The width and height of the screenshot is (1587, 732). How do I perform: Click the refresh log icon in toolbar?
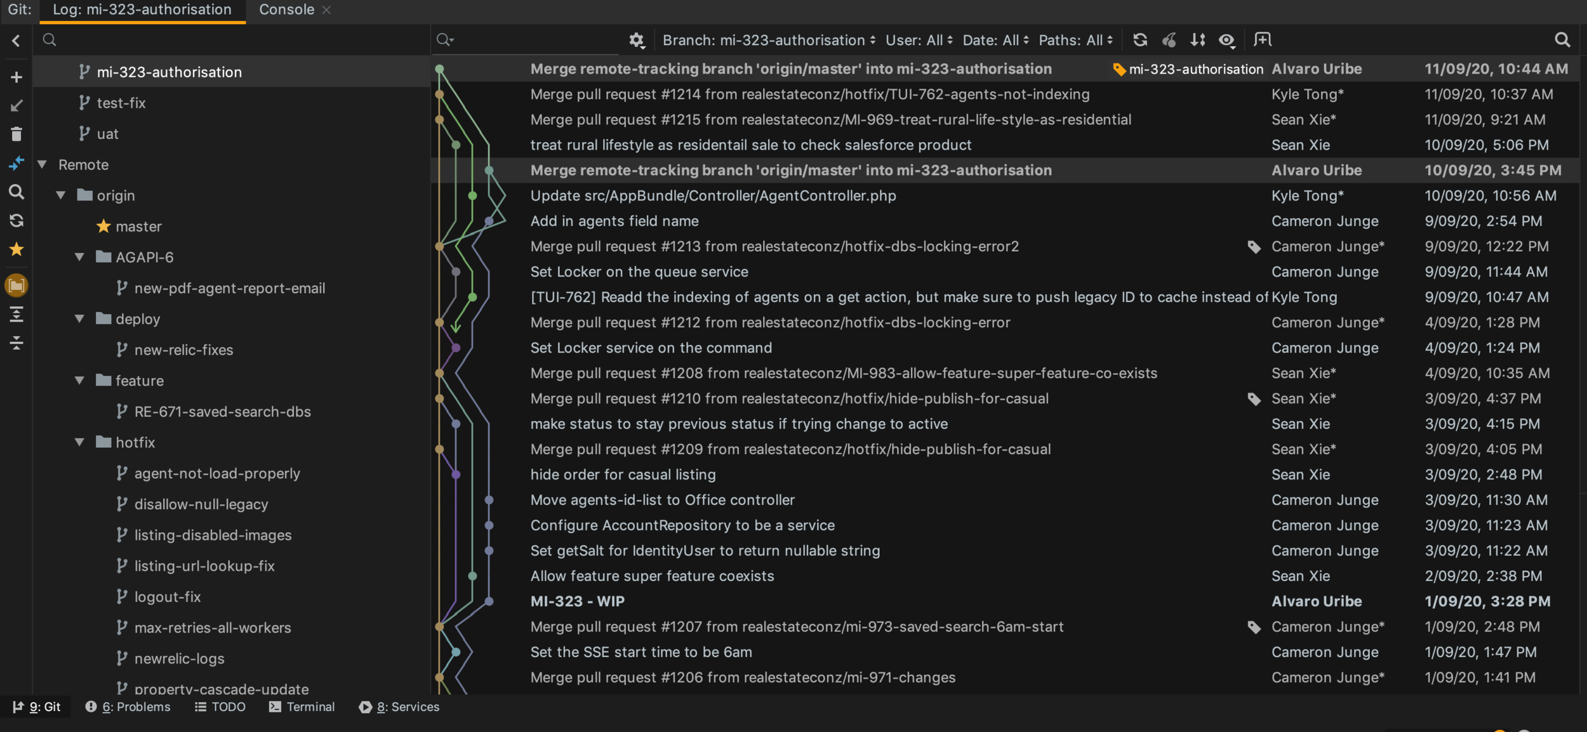point(1139,40)
